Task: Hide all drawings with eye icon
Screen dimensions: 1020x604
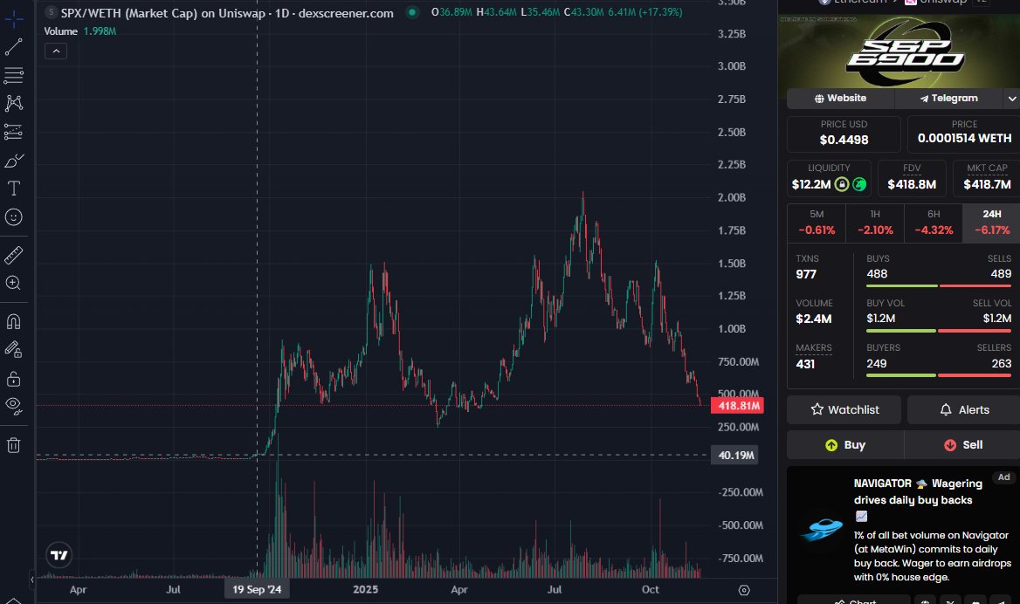Action: [x=14, y=407]
